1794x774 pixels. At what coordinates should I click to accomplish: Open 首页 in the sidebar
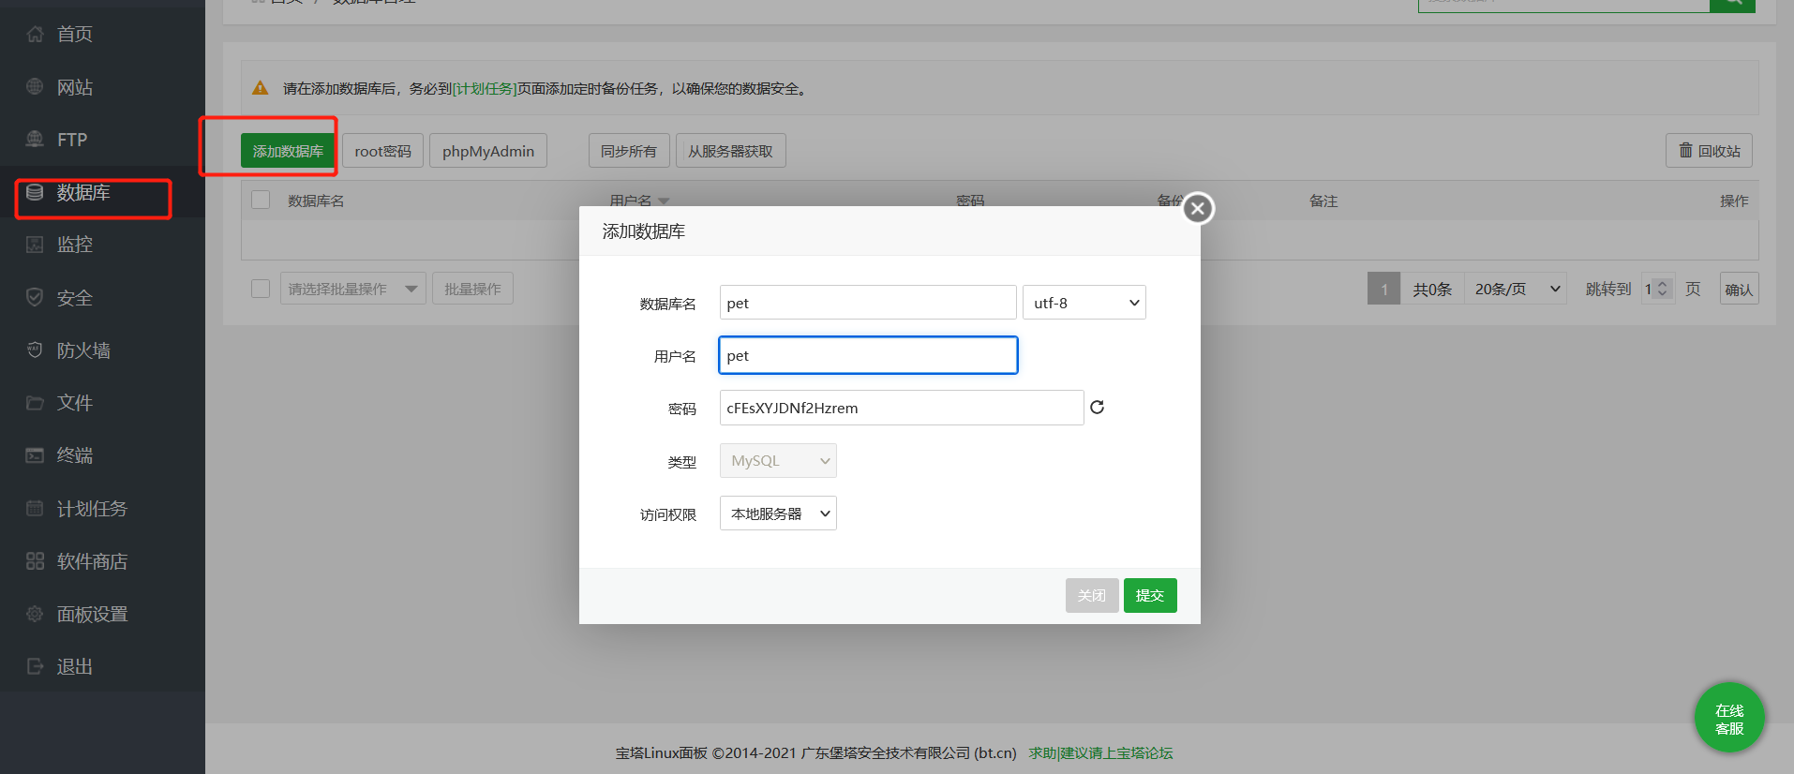tap(75, 34)
